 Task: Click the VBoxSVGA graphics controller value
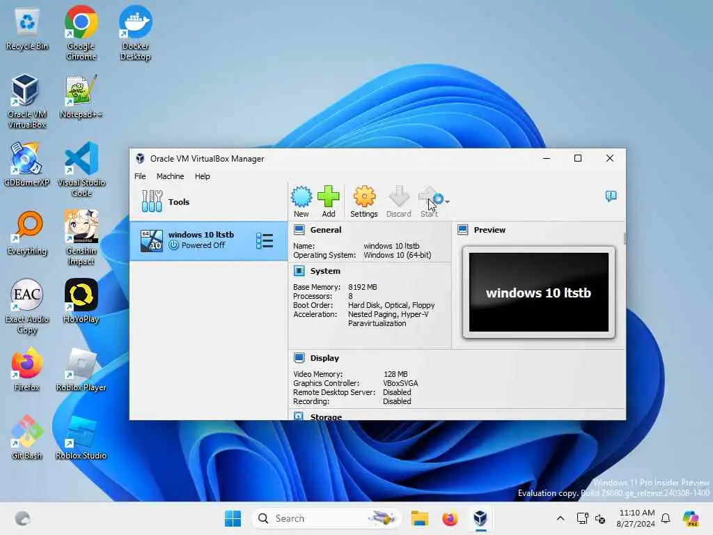coord(400,383)
